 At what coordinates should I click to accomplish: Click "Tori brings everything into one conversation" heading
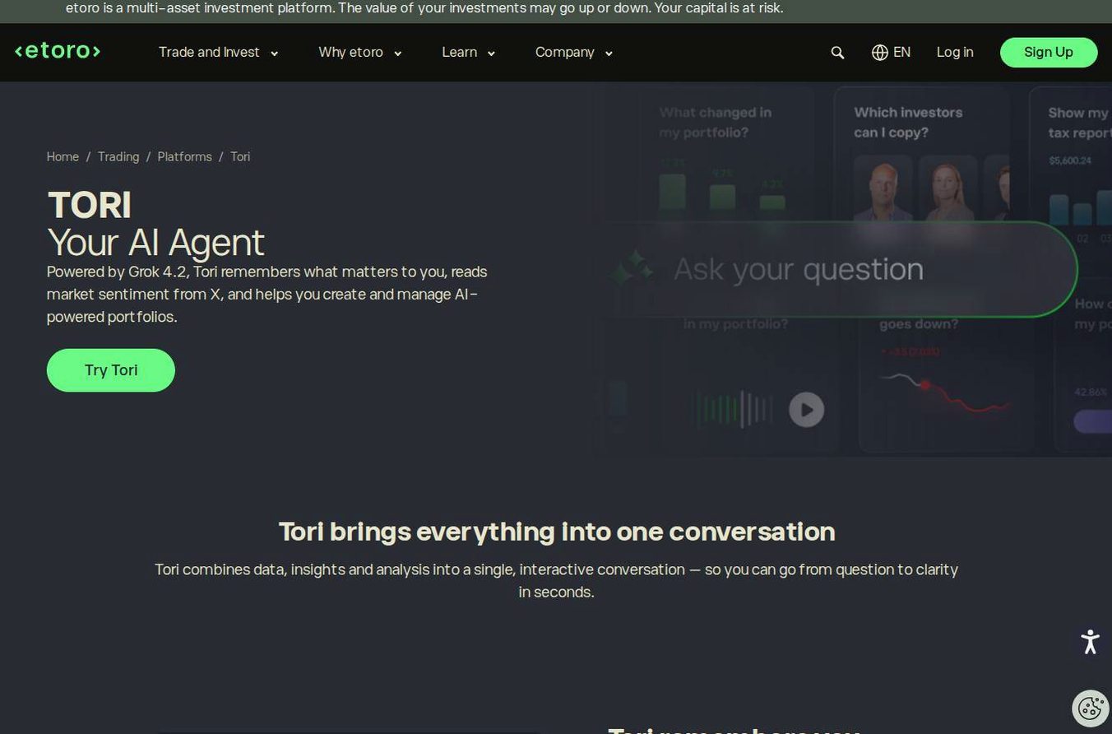click(557, 532)
